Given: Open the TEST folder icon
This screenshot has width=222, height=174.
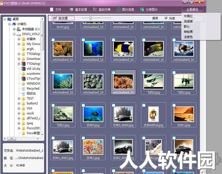Looking at the screenshot, I should 23,99.
